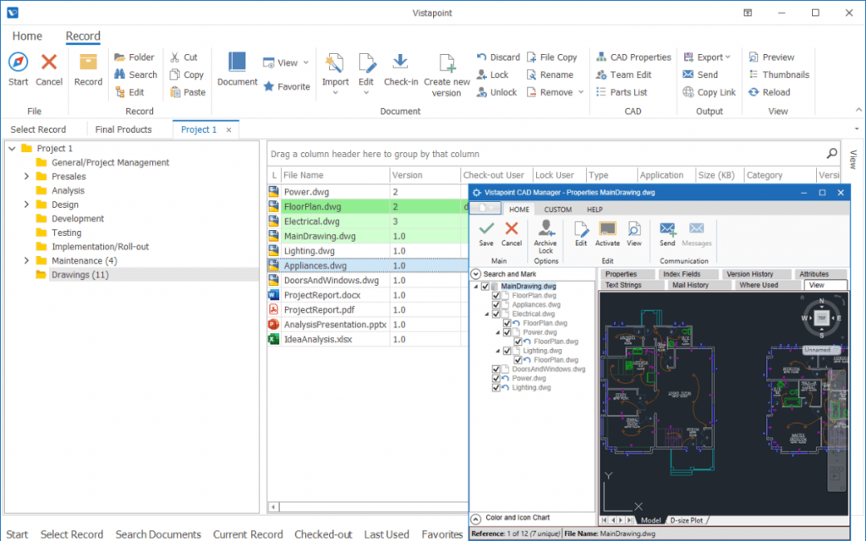Click Cancel in the CAD Manager dialog
This screenshot has width=866, height=541.
coord(512,234)
